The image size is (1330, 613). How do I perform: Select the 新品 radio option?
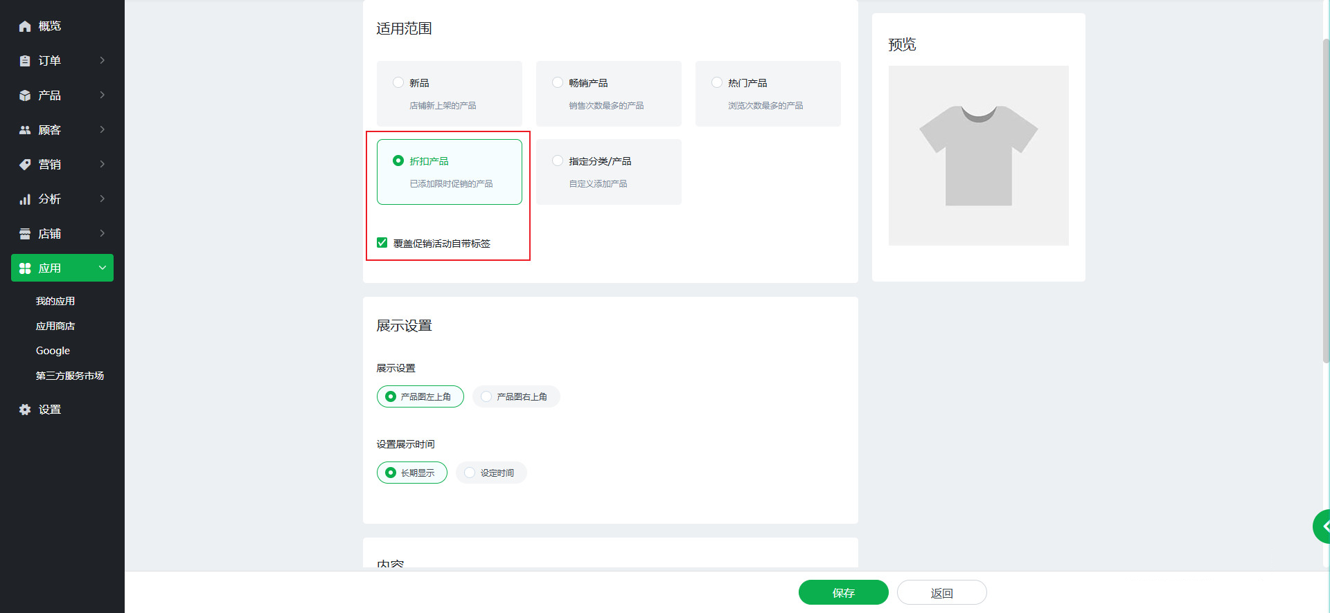coord(398,82)
